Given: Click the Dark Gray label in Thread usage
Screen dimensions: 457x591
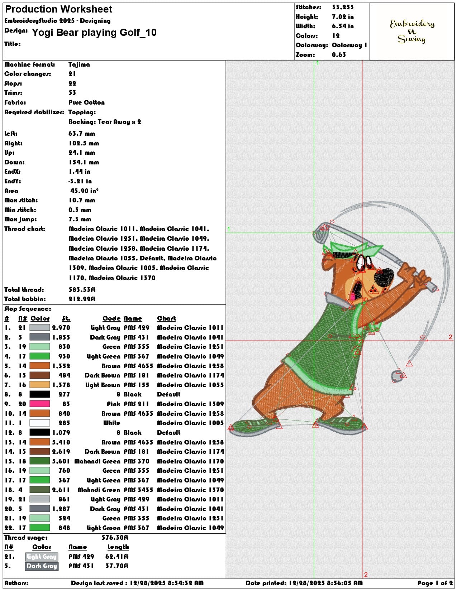Looking at the screenshot, I should [x=42, y=566].
